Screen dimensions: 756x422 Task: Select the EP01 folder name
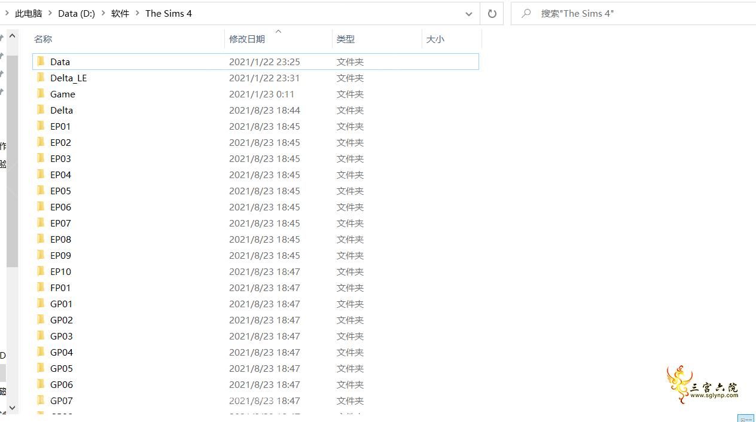(60, 126)
